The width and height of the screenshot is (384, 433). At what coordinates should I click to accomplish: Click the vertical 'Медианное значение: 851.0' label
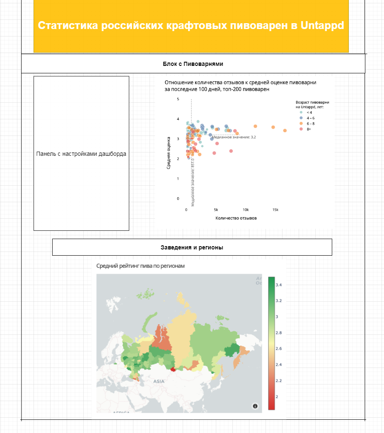tap(193, 182)
